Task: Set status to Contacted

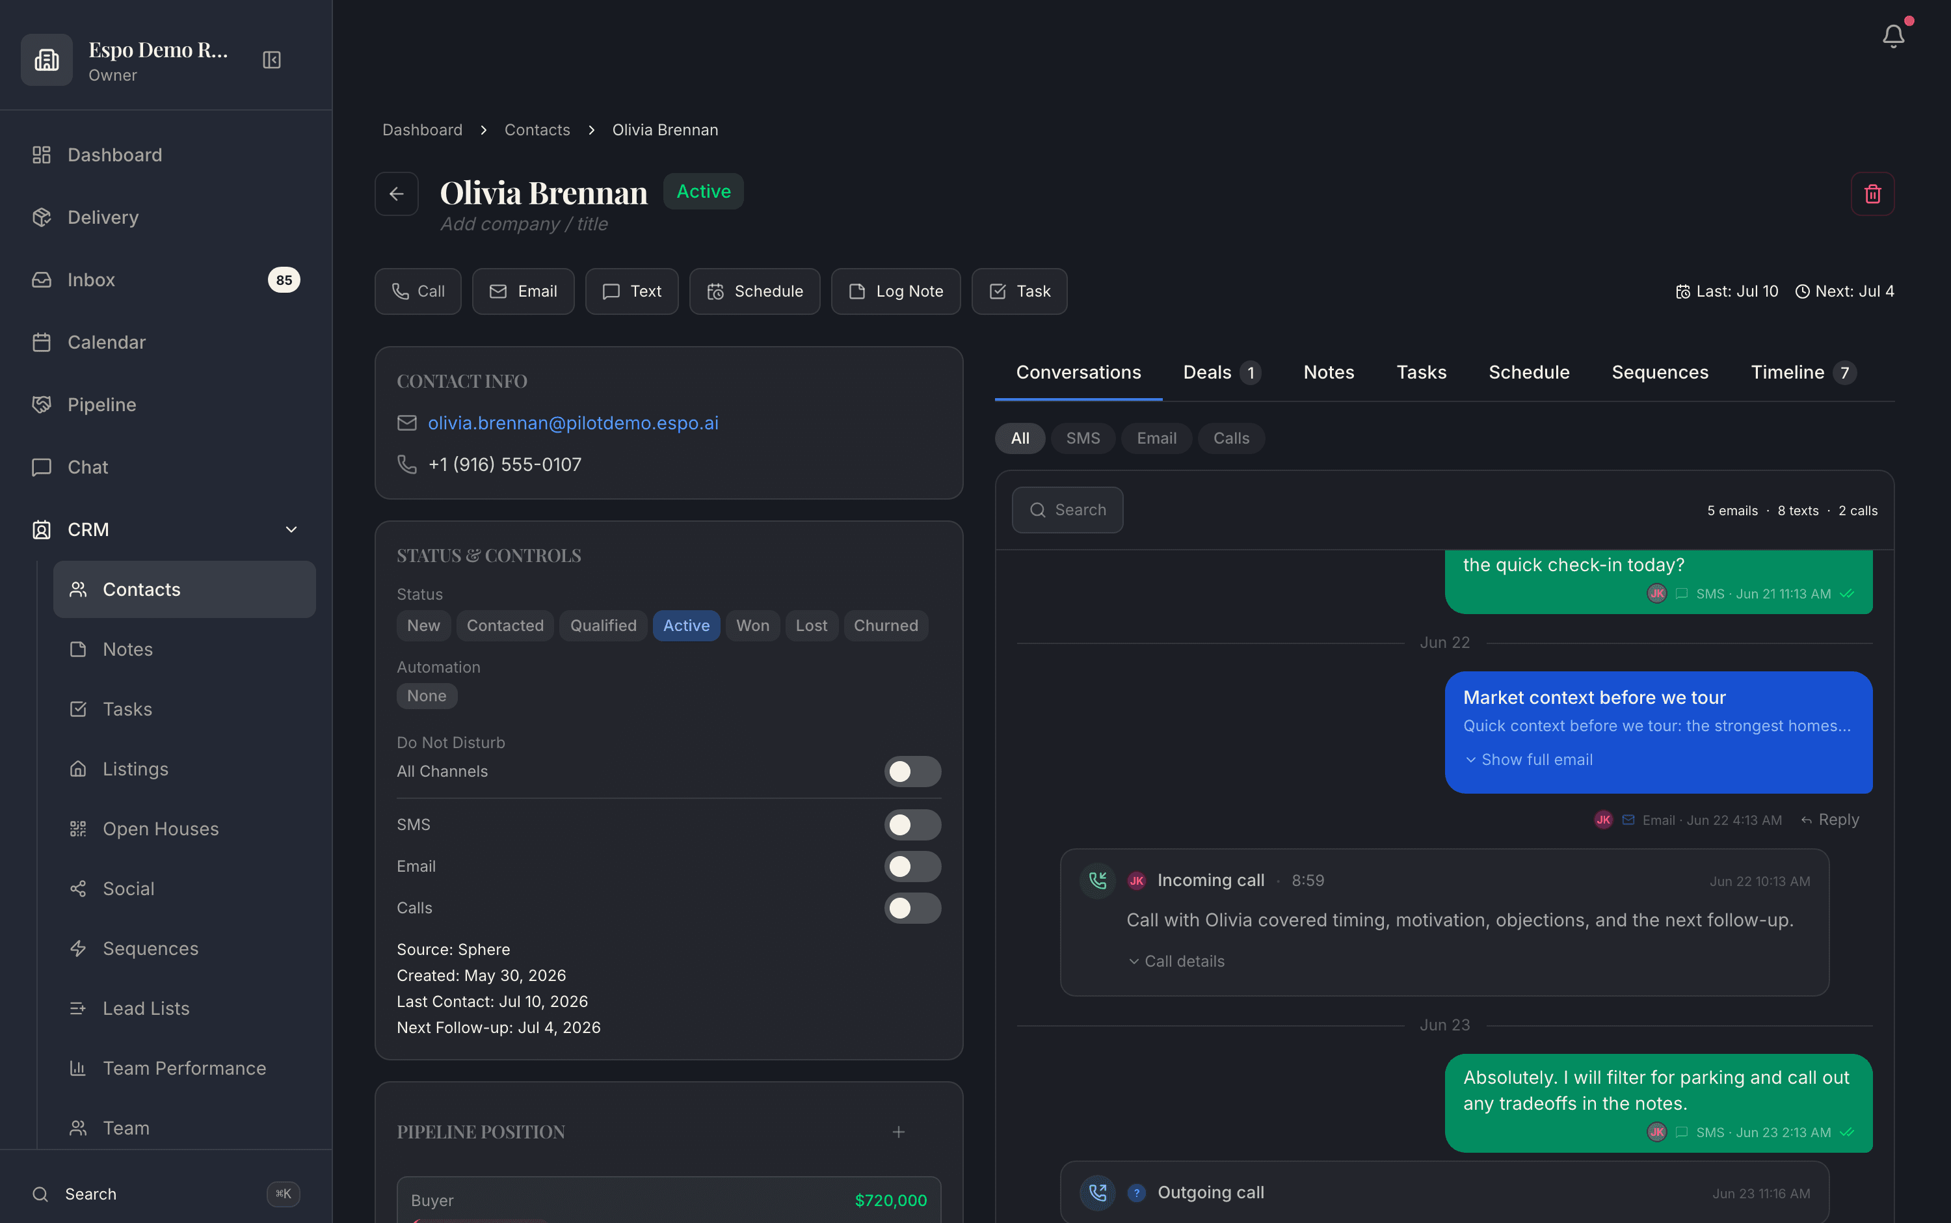Action: pos(505,625)
